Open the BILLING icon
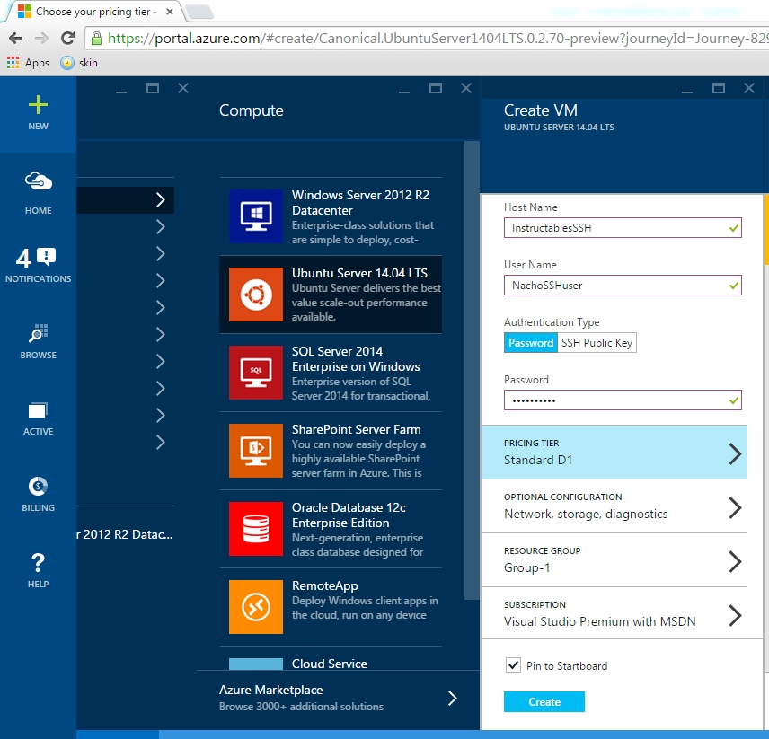 click(38, 487)
